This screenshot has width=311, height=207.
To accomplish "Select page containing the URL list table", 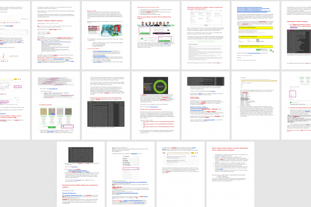I will pyautogui.click(x=56, y=35).
